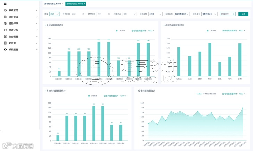Open the 全省问题数量统计: 1000 link in the line chart
Screen dimensions: 253x151
[x=234, y=94]
